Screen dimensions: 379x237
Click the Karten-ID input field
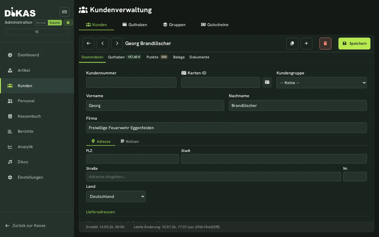(x=221, y=82)
